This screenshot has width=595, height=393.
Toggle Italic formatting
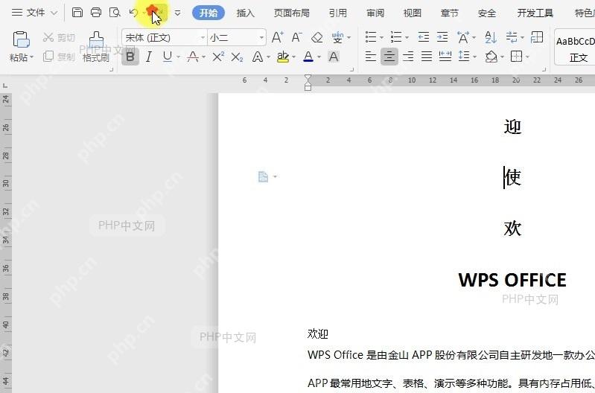pos(149,57)
